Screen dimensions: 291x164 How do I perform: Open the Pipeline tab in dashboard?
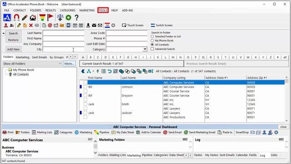click(x=147, y=155)
